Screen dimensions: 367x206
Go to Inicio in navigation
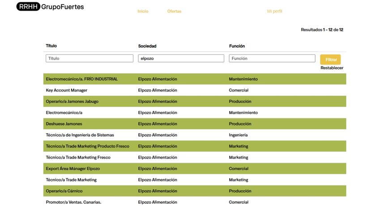coord(143,11)
